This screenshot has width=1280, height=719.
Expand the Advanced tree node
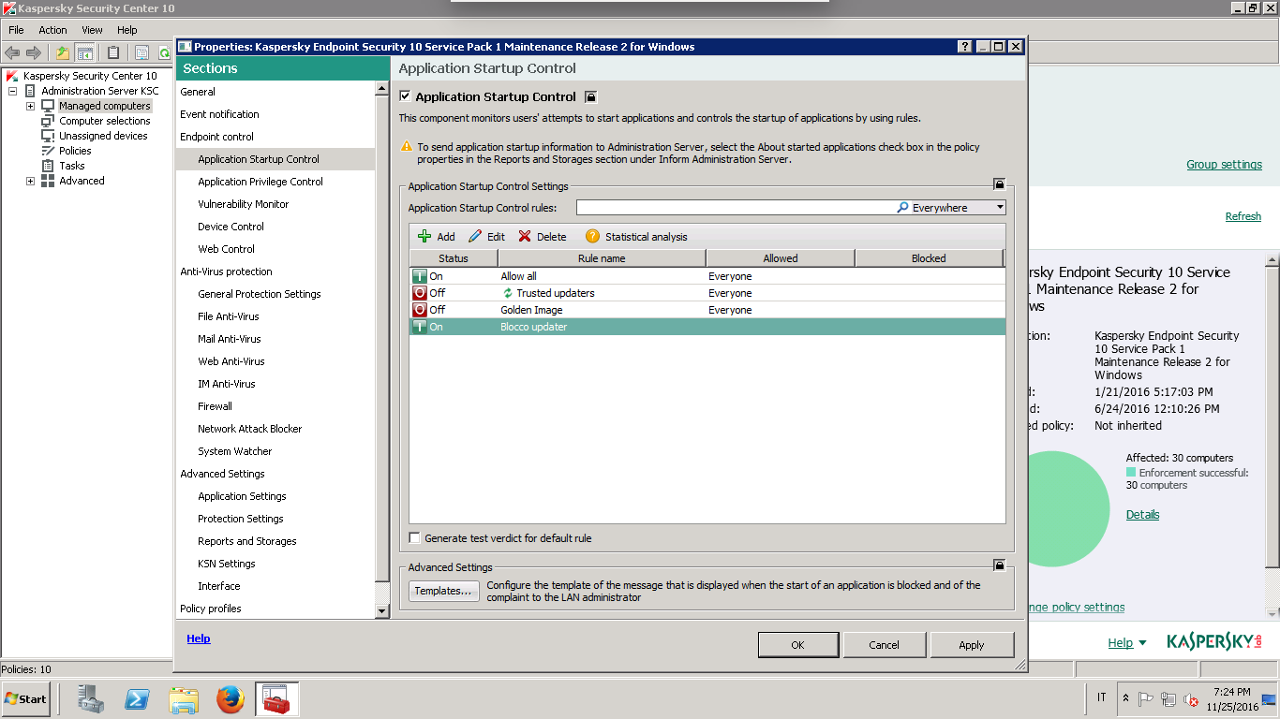click(30, 181)
